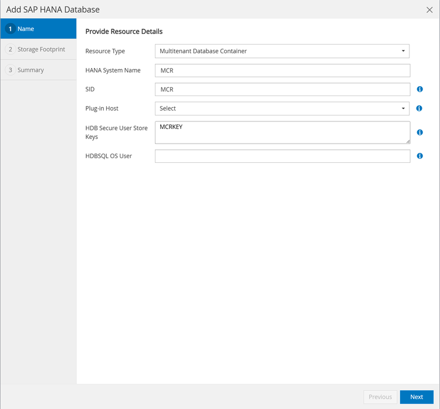Open the Resource Type dropdown

pyautogui.click(x=282, y=51)
